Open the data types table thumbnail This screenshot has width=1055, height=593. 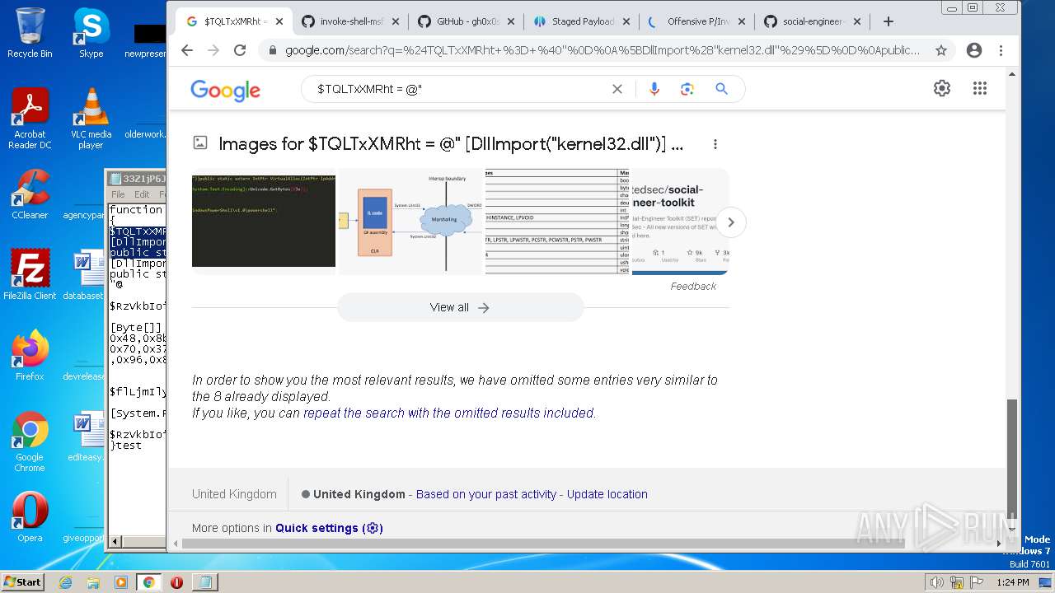coord(557,222)
